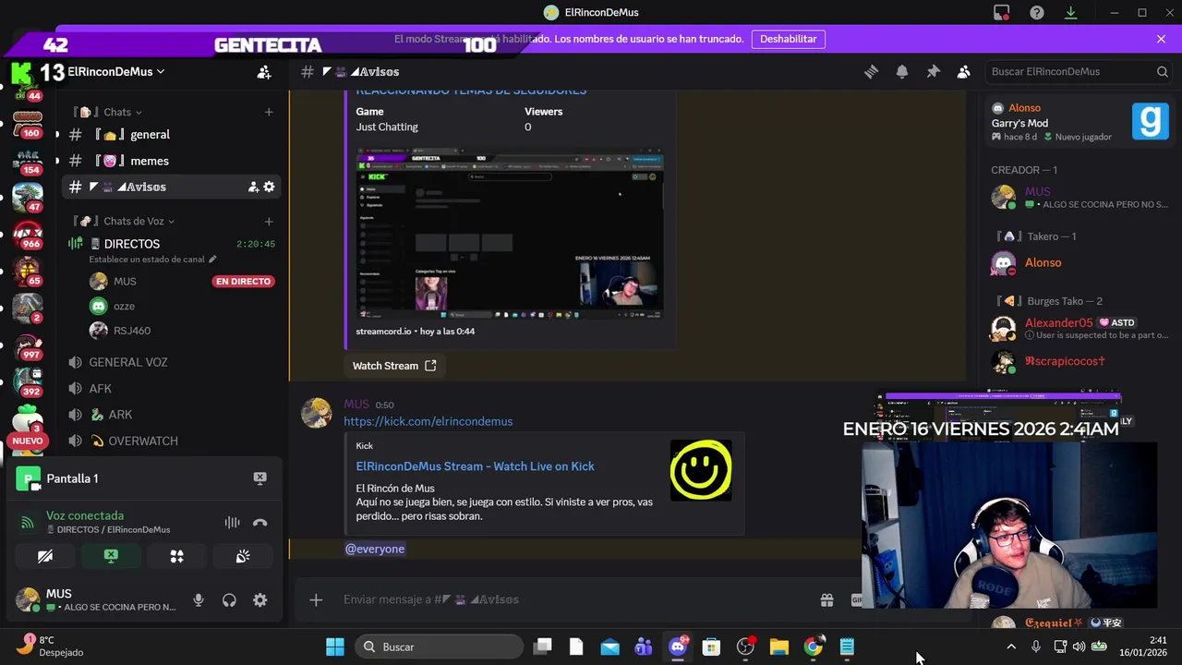Click the @everyone mention
Viewport: 1182px width, 665px height.
point(374,549)
